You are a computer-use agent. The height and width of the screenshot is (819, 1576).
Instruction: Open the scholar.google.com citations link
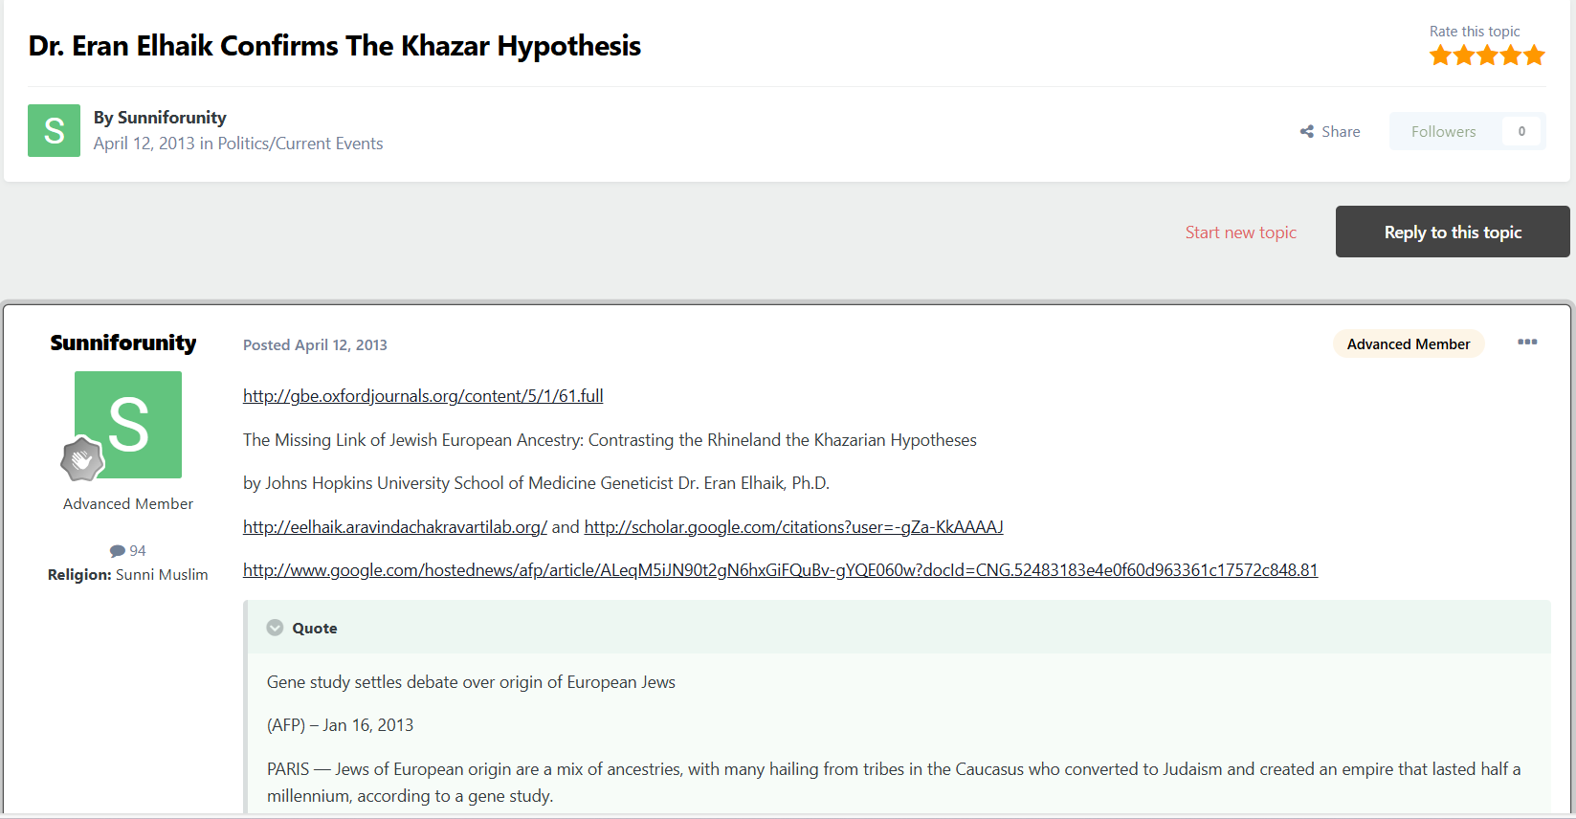[794, 527]
